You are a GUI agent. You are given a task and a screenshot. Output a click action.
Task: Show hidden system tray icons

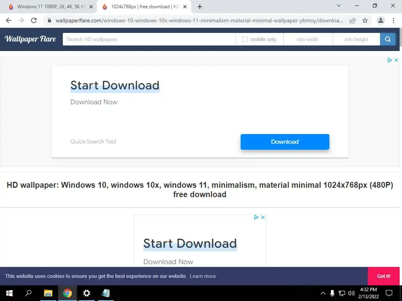(323, 293)
